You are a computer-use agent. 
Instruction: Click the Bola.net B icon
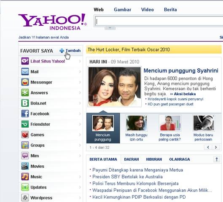click(25, 103)
